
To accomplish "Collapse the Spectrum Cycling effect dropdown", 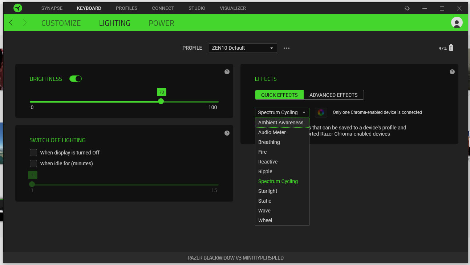I will click(x=282, y=112).
